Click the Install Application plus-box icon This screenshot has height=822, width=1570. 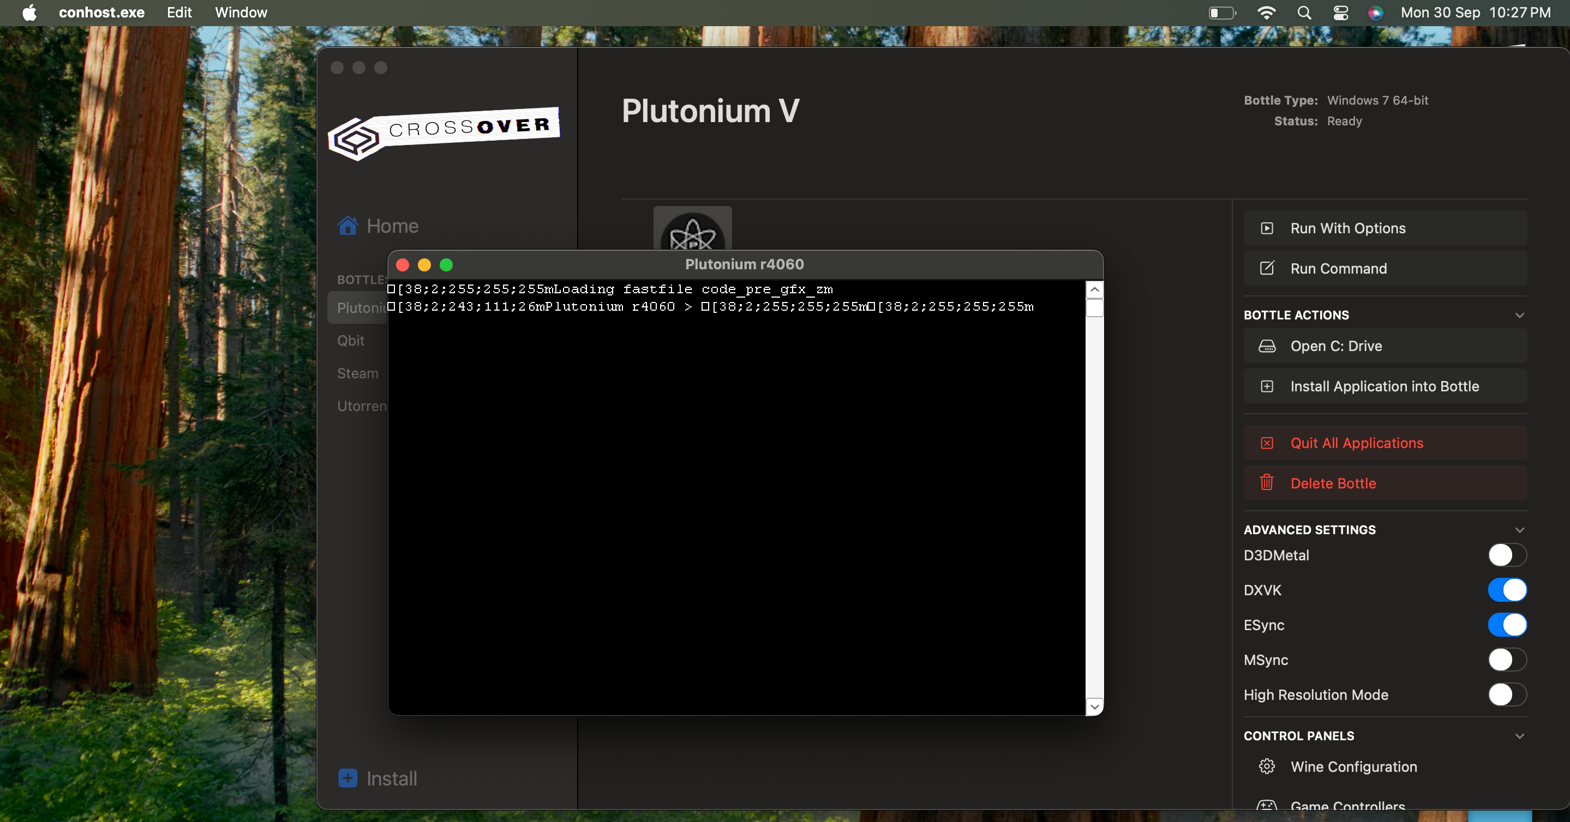coord(1267,386)
